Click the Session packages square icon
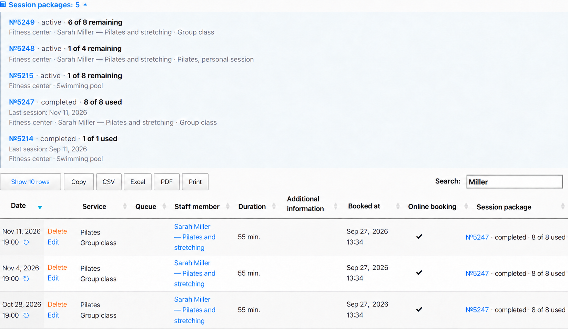The image size is (568, 329). click(x=3, y=4)
